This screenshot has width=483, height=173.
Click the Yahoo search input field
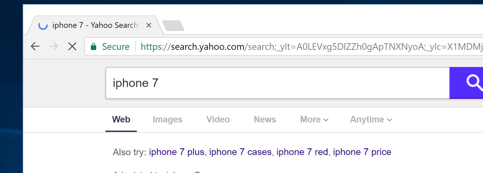pos(276,83)
